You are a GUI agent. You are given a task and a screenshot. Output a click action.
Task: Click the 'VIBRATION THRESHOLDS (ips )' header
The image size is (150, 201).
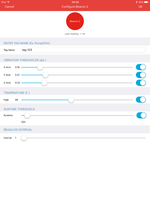[x=25, y=60]
